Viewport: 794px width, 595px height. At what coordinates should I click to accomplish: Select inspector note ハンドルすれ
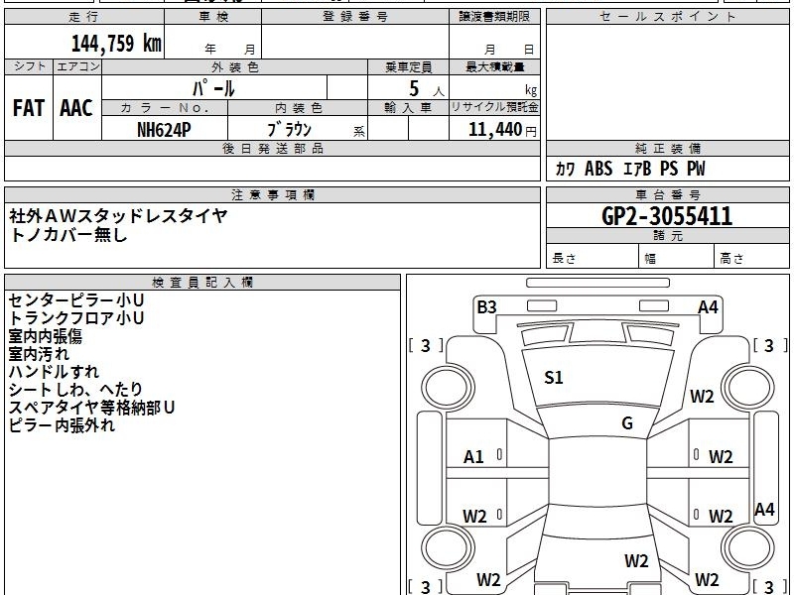click(x=54, y=372)
